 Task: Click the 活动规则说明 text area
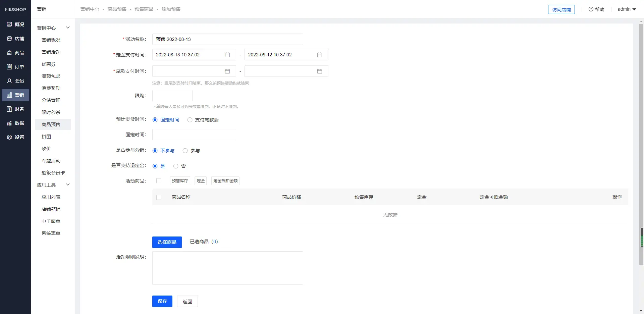click(227, 268)
